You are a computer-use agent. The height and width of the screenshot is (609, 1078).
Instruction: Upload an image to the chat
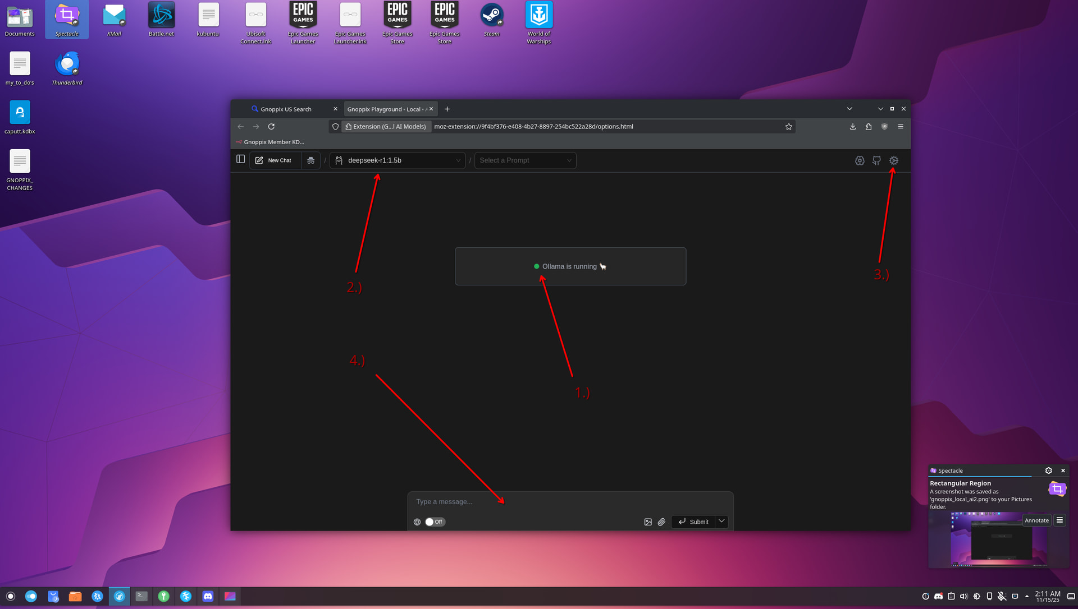click(x=648, y=522)
